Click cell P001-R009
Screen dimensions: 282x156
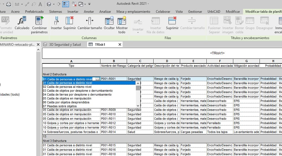(x=114, y=110)
